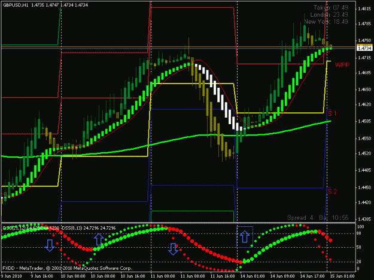Click the 14 Jun 09:00 time label

point(282,276)
